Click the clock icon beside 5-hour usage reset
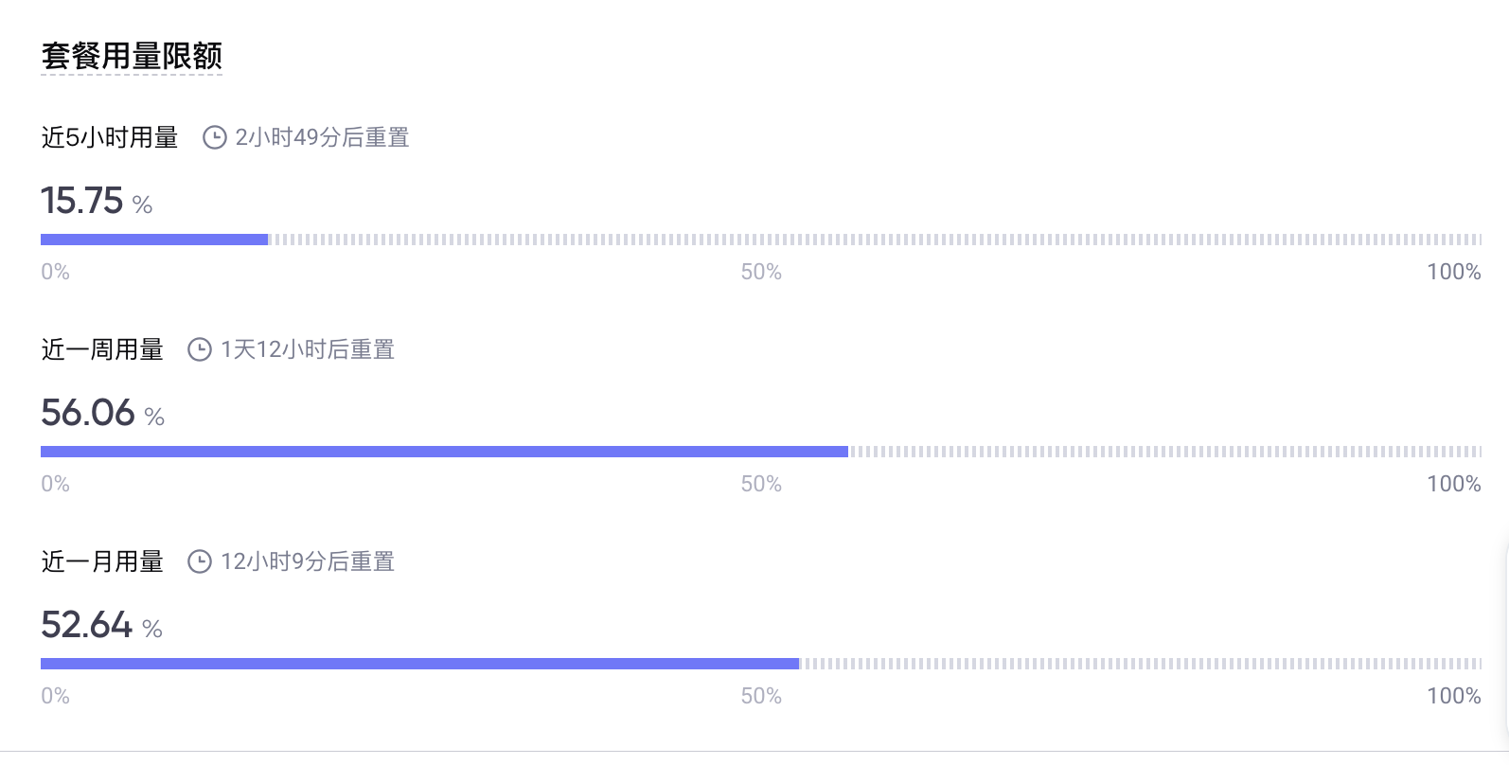 coord(215,137)
